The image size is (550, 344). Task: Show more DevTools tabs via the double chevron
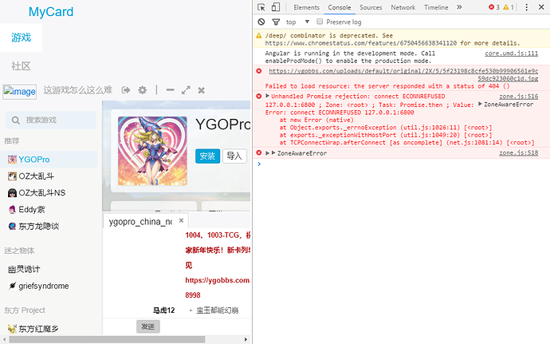459,7
